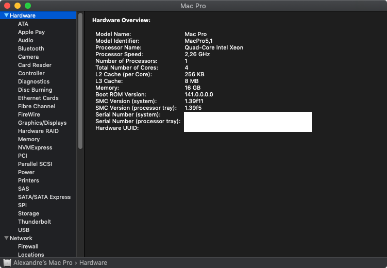Show SPI information
387x268 pixels.
coord(22,205)
